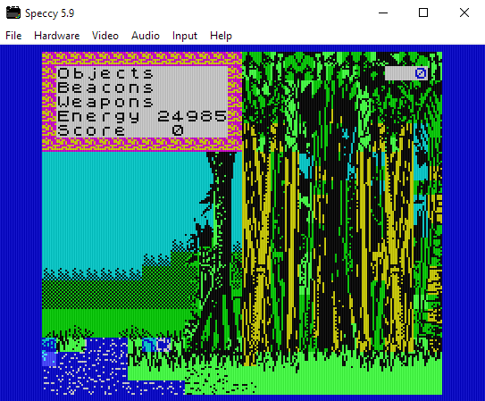This screenshot has width=485, height=401.
Task: Click the Objects label in game panel
Action: 105,73
